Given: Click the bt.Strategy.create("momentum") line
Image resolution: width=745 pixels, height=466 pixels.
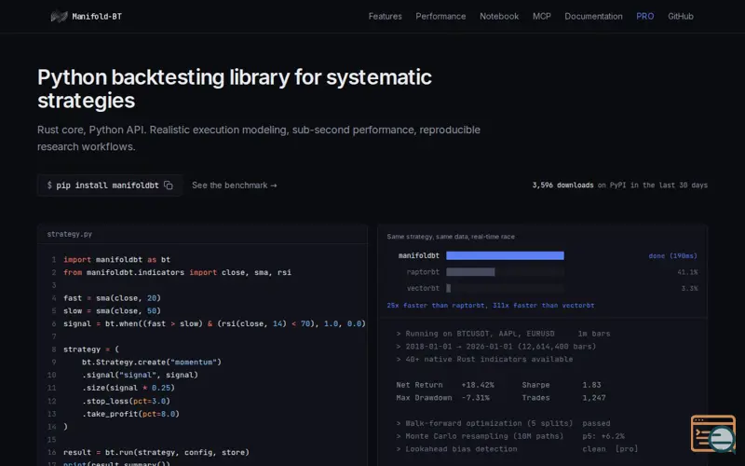Looking at the screenshot, I should 152,363.
